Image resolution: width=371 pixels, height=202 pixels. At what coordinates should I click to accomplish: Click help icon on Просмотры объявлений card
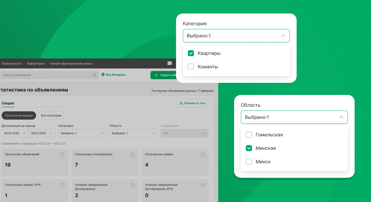[63, 155]
